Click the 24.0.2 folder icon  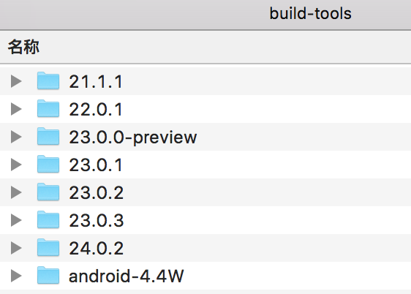click(48, 247)
